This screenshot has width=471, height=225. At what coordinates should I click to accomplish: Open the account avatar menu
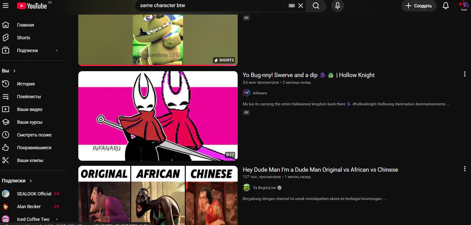(x=464, y=6)
